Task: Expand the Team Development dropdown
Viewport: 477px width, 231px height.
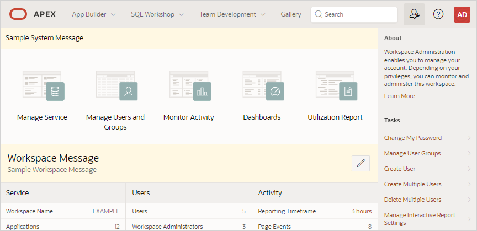Action: (232, 14)
